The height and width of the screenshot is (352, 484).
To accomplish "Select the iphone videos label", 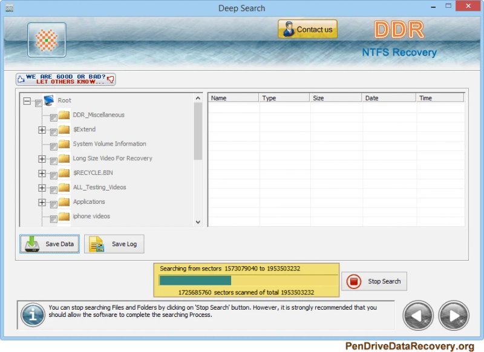I will 91,217.
